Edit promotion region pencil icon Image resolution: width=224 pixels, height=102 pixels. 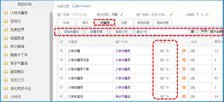(171, 15)
